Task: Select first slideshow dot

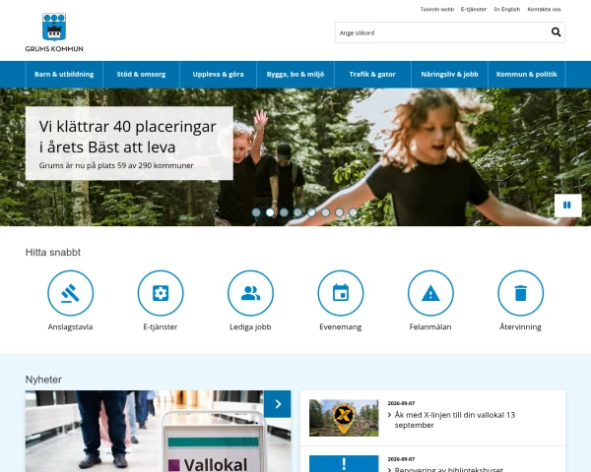Action: click(256, 212)
